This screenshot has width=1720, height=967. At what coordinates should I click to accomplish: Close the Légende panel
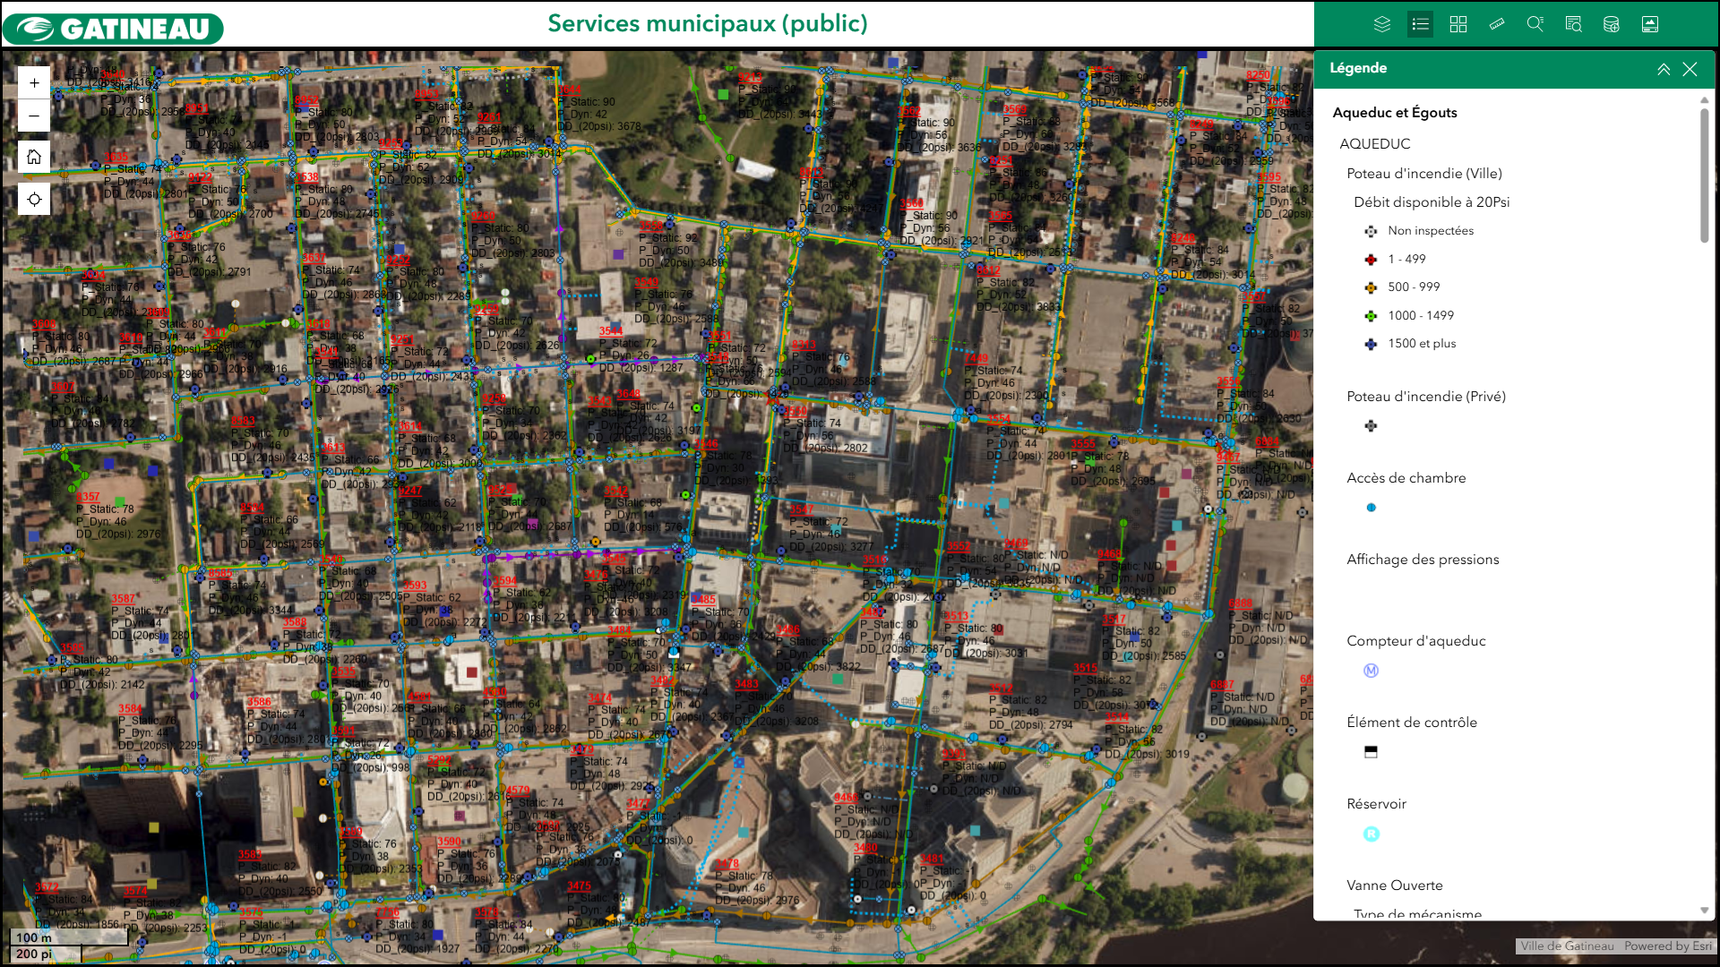pos(1690,69)
